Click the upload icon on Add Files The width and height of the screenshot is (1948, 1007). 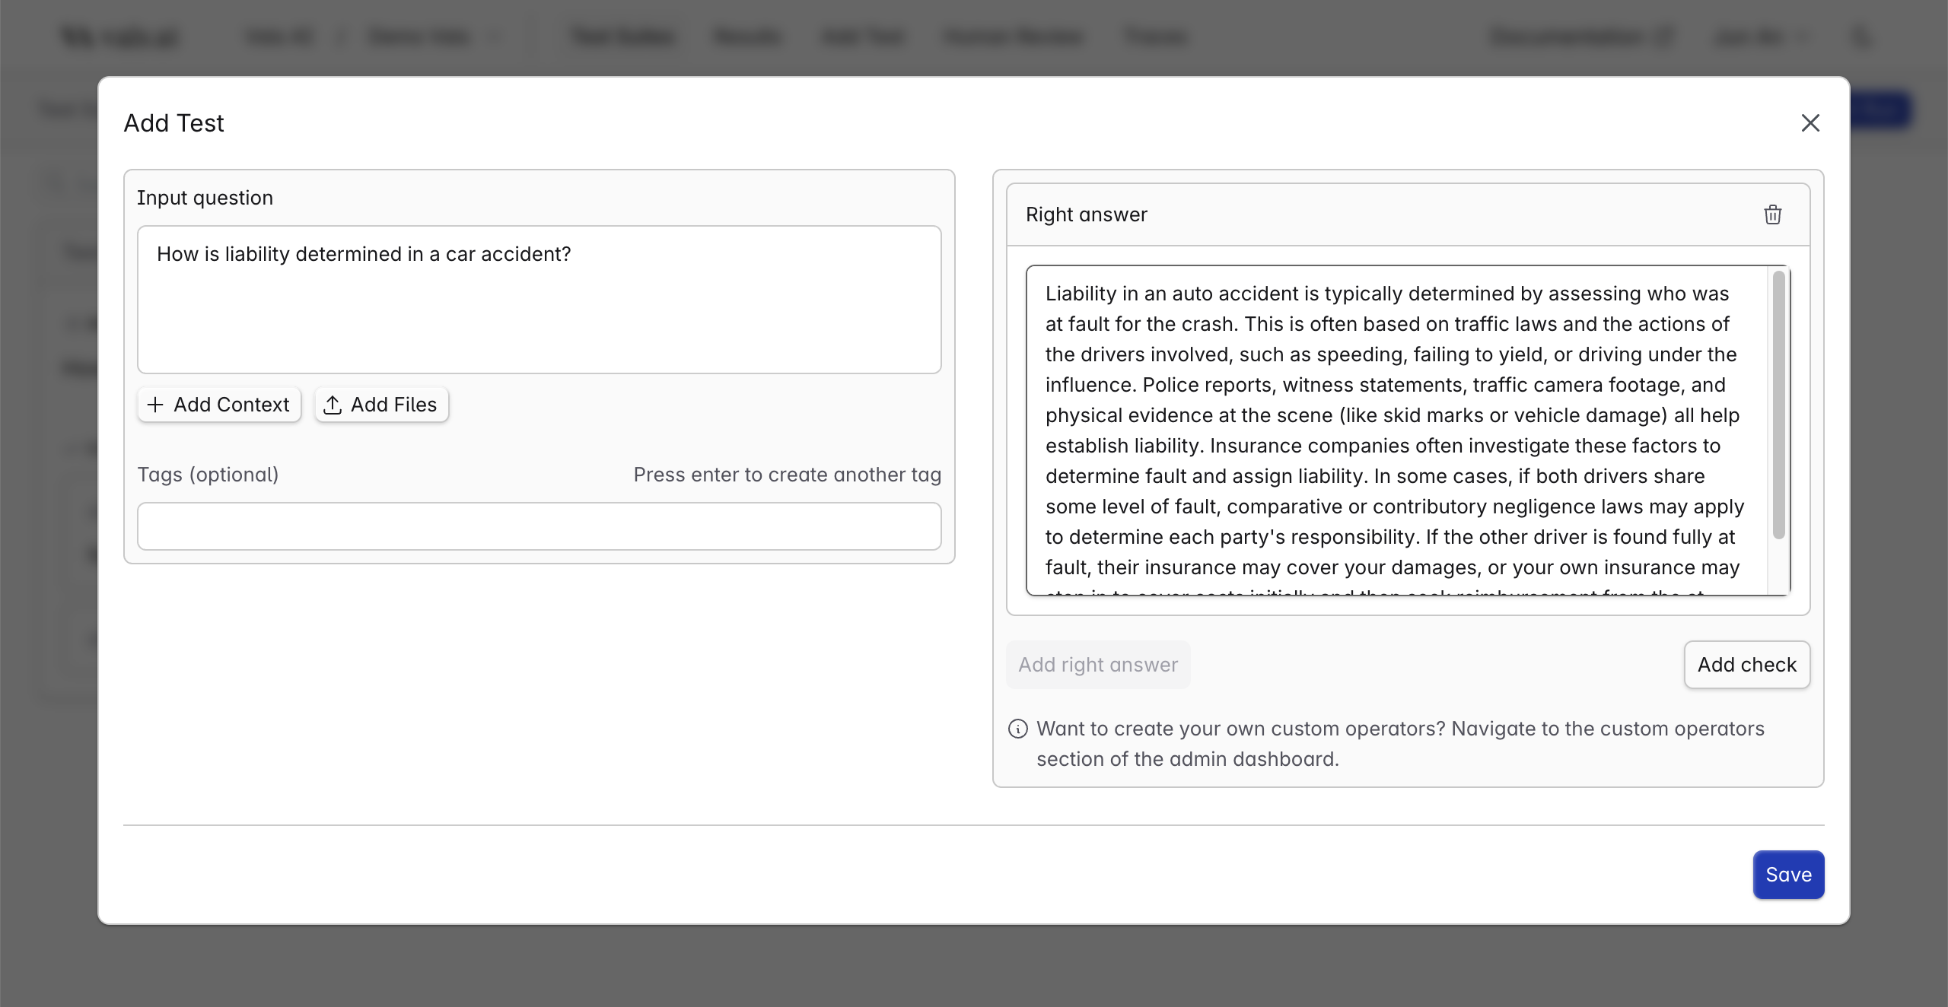tap(333, 405)
